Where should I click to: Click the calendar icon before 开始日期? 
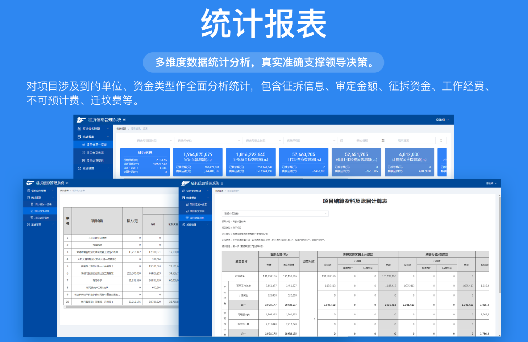pos(342,141)
